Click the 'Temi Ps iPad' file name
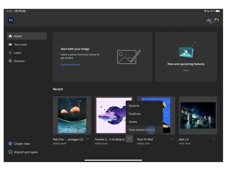 pyautogui.click(x=145, y=139)
